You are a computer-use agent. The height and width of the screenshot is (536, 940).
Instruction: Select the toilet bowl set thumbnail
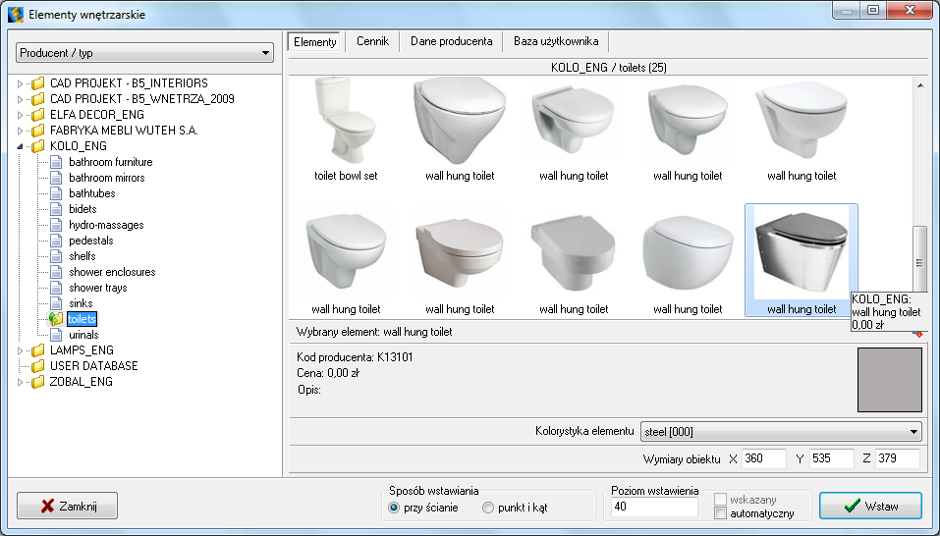click(346, 121)
